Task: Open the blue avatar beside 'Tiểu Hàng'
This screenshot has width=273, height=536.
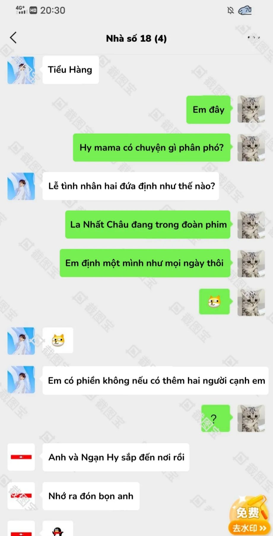Action: click(21, 70)
